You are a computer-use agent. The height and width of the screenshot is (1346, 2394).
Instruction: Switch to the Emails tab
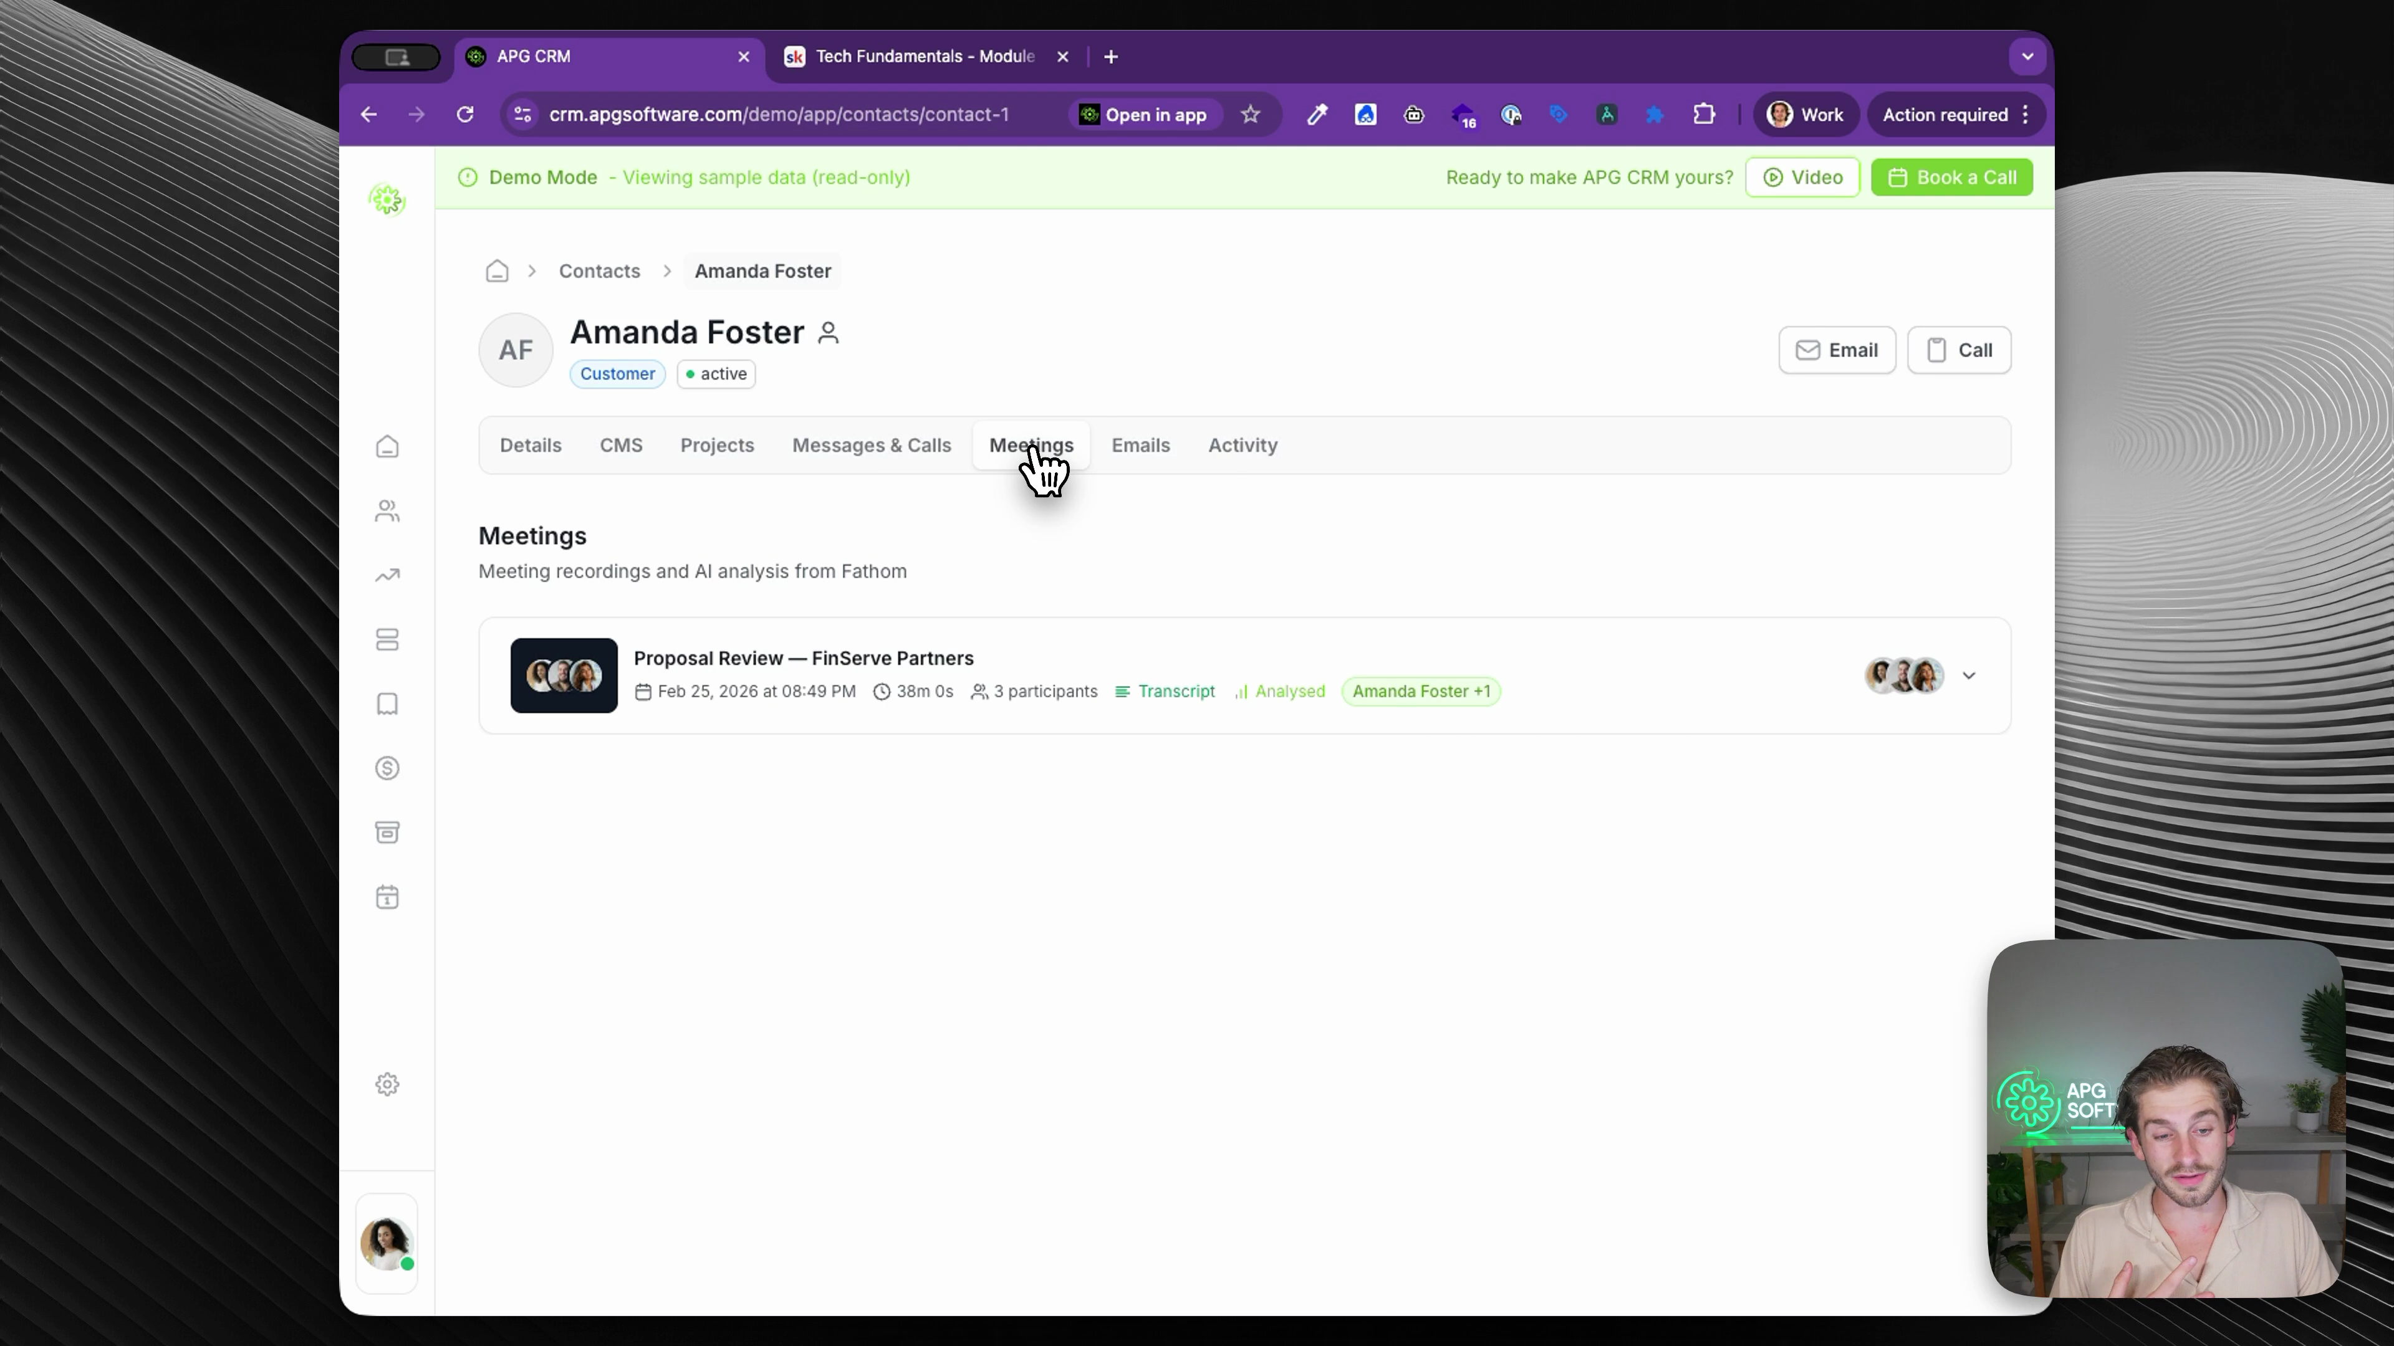[x=1140, y=445]
